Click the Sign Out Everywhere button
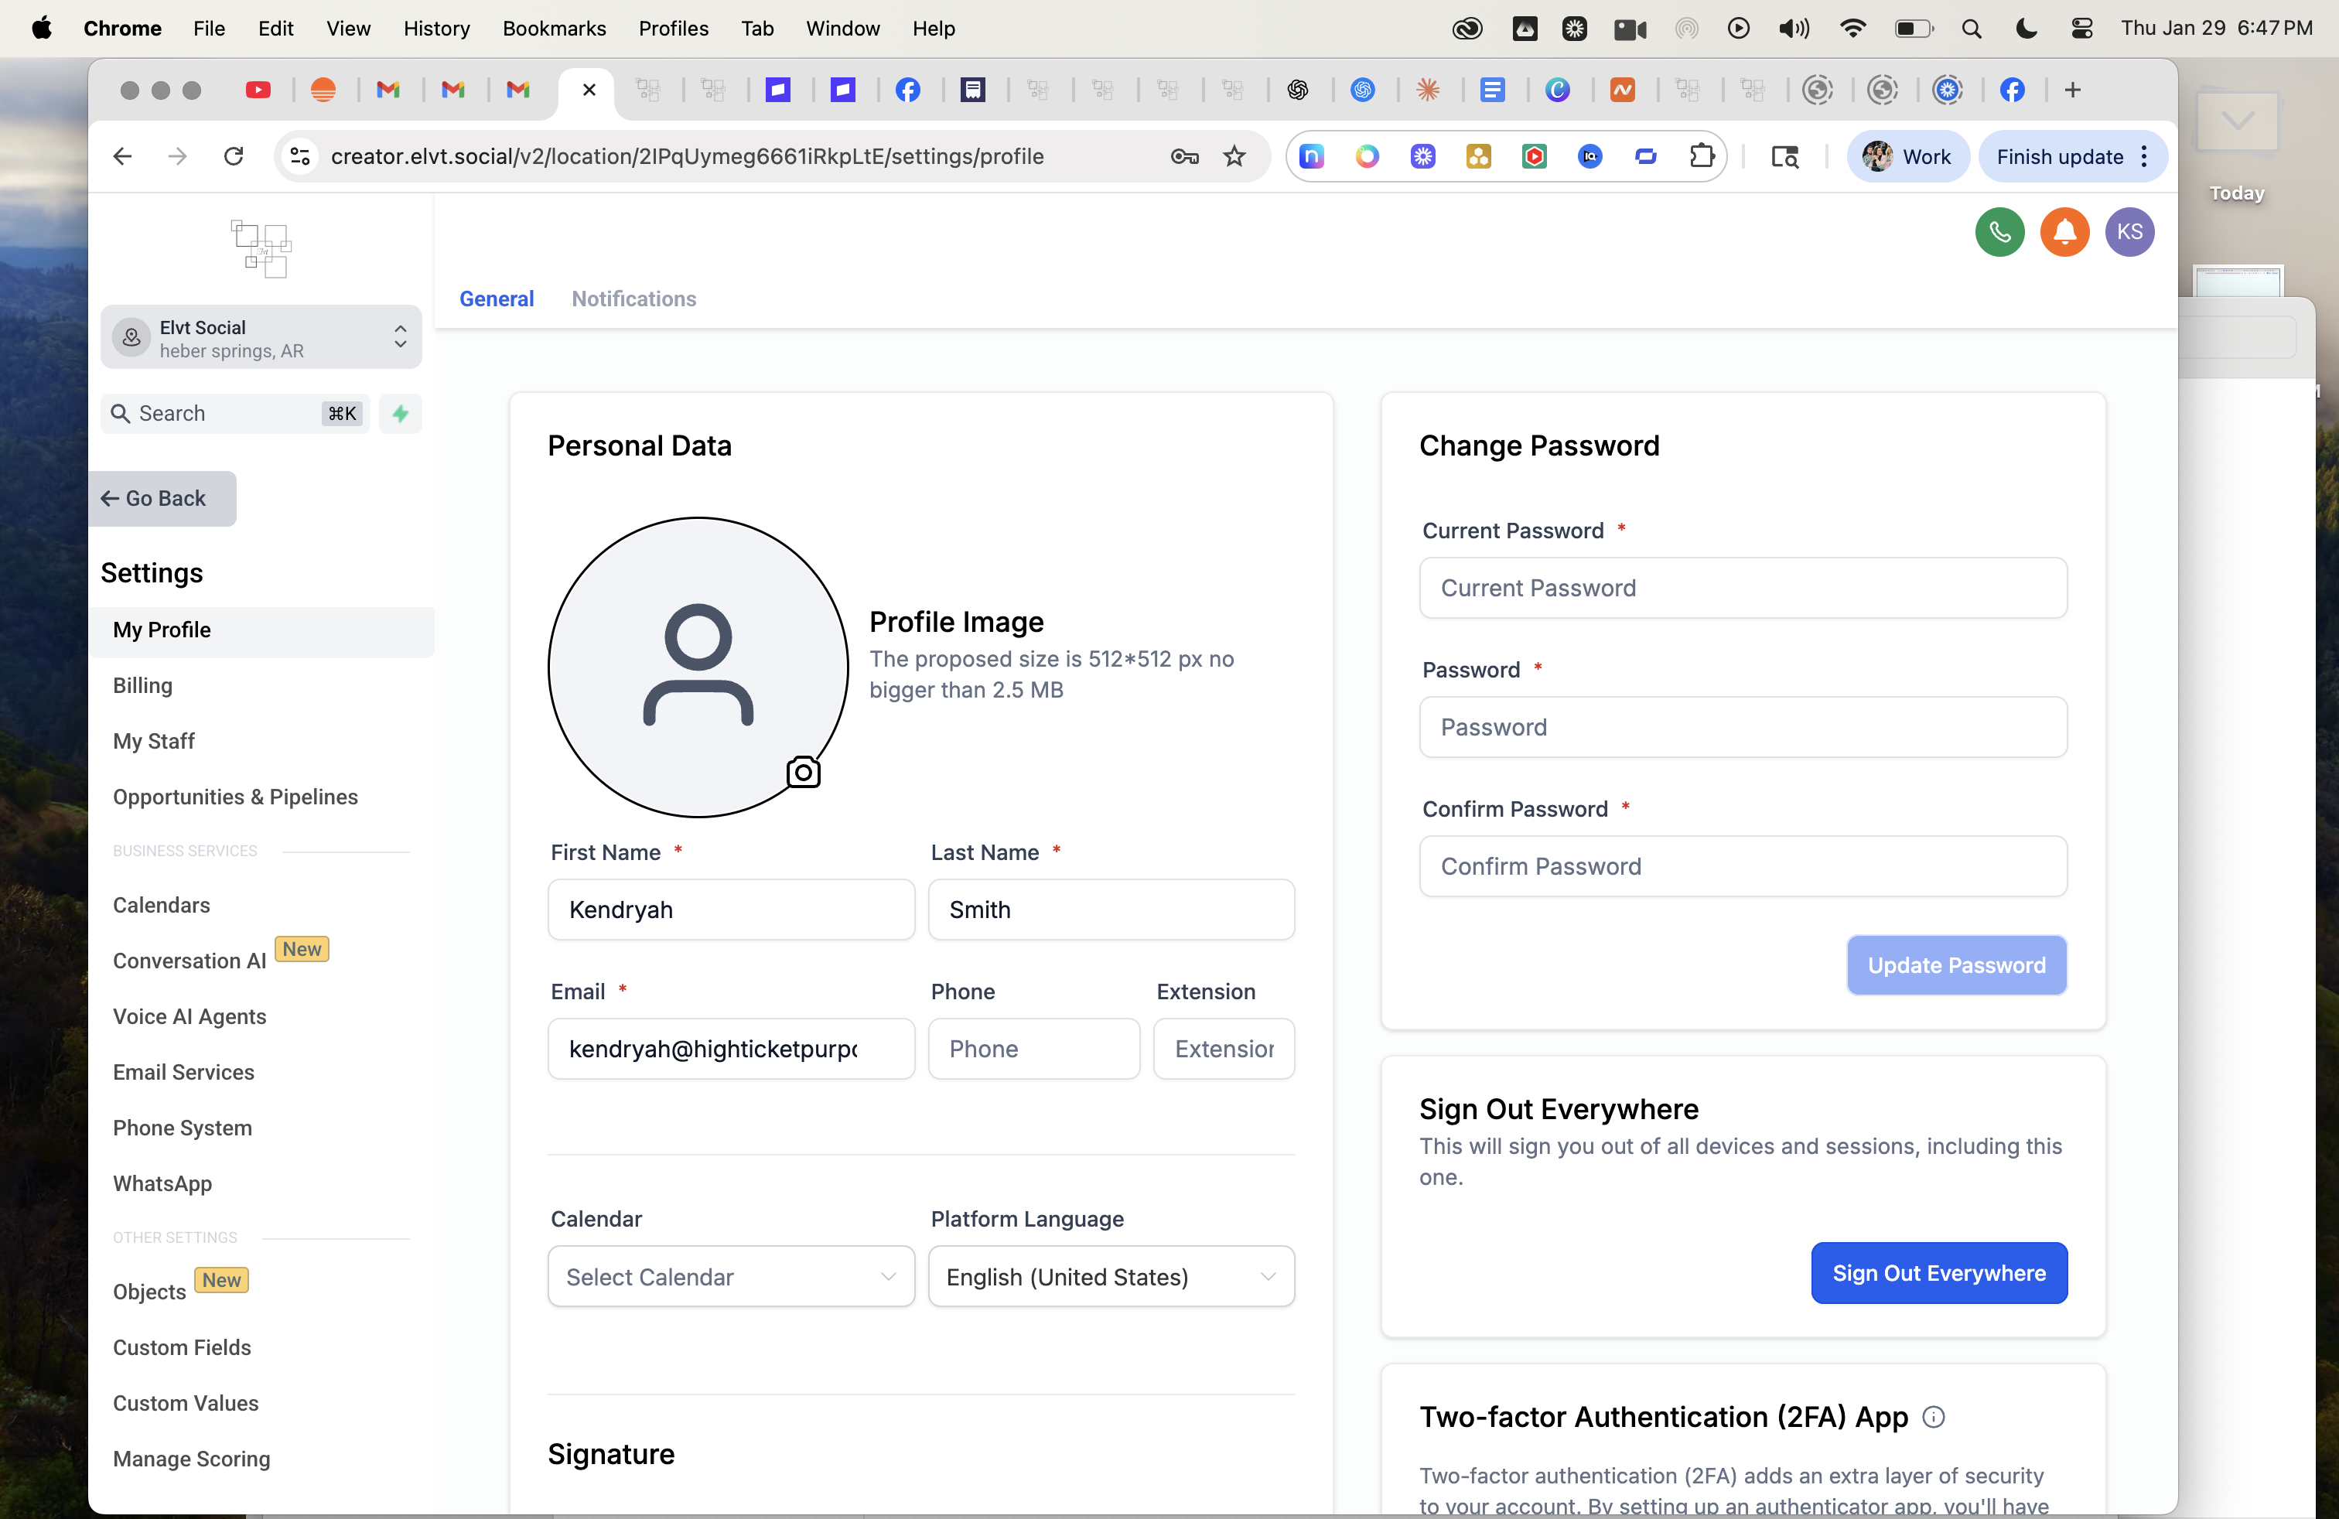The image size is (2339, 1519). tap(1938, 1273)
